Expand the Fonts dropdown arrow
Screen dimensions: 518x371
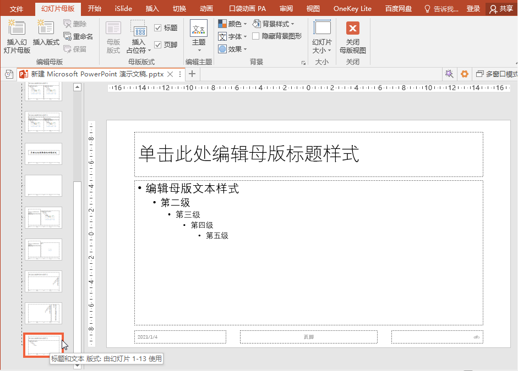(x=245, y=37)
